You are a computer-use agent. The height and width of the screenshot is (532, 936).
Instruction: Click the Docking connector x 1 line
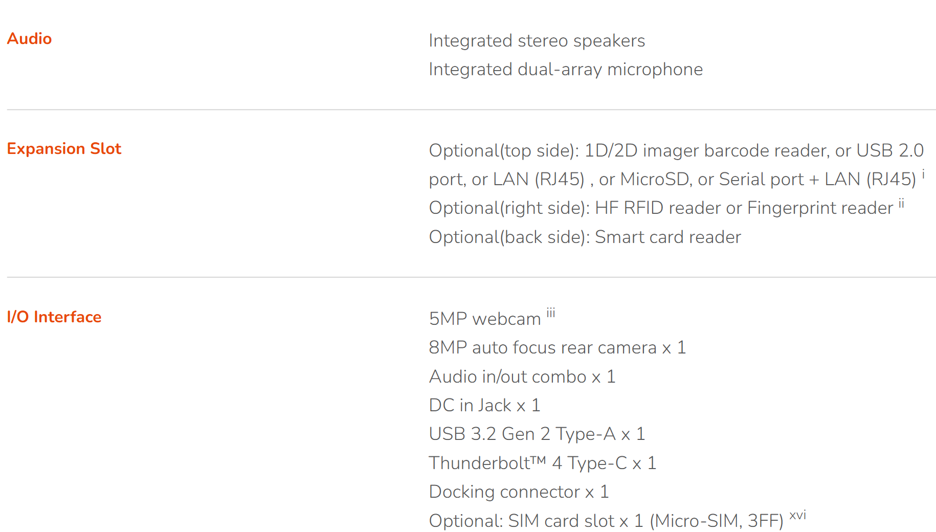tap(519, 492)
